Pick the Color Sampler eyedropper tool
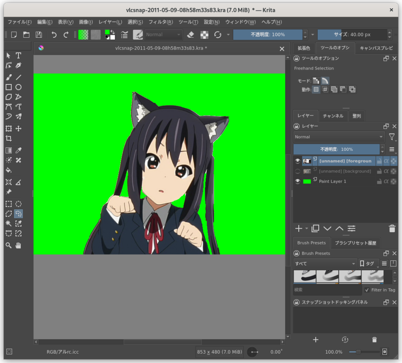This screenshot has height=363, width=402. (18, 150)
